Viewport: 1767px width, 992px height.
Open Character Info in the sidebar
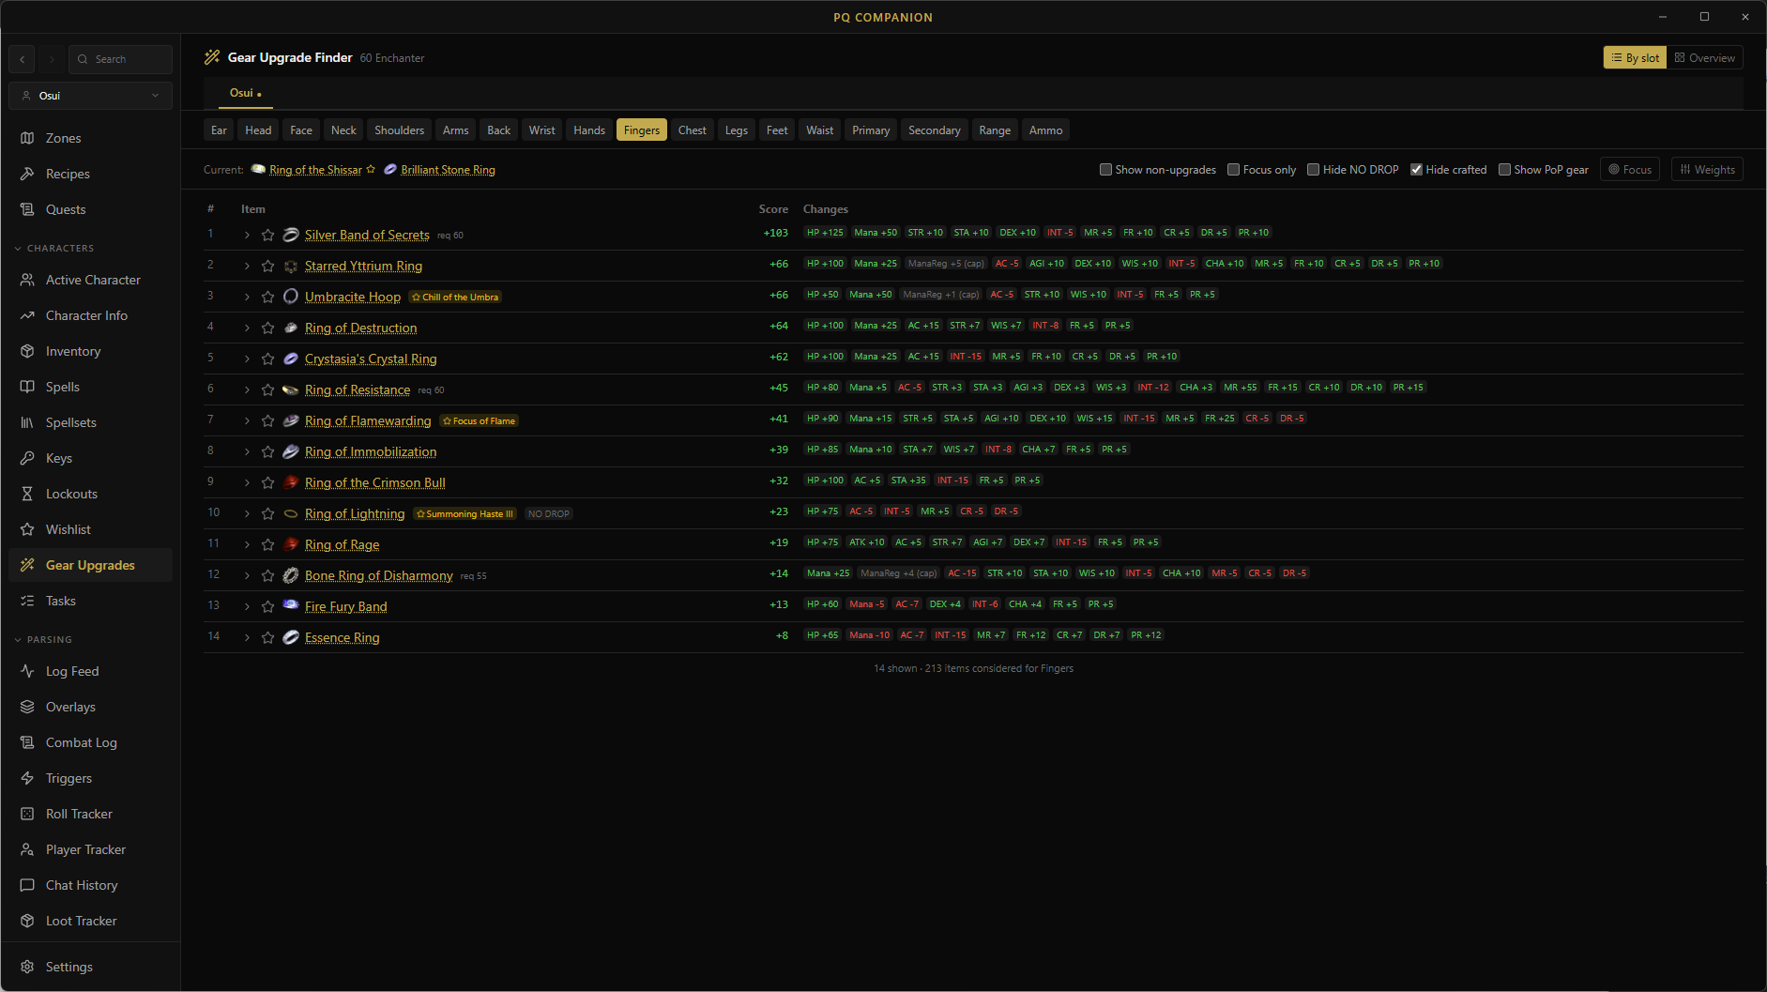[91, 315]
